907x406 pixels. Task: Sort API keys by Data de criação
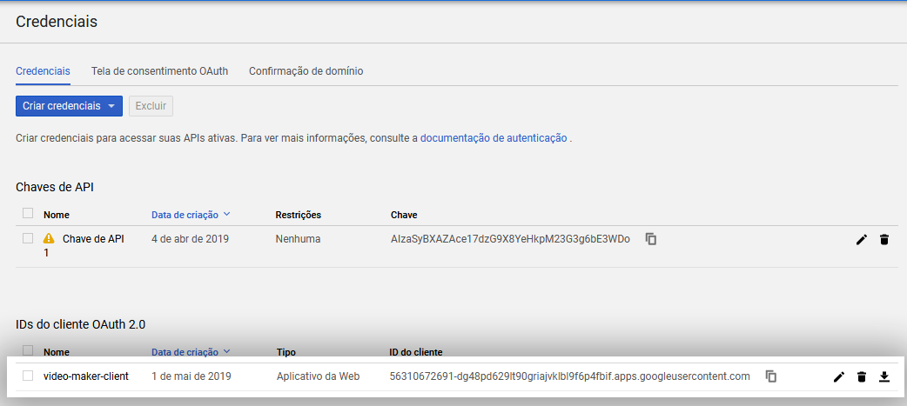point(191,215)
